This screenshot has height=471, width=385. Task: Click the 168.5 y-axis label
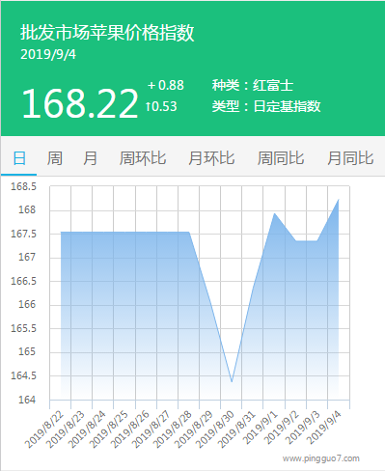click(23, 186)
